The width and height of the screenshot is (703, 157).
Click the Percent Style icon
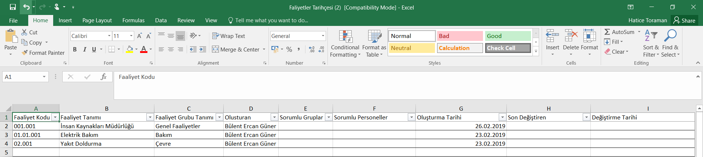pos(289,49)
